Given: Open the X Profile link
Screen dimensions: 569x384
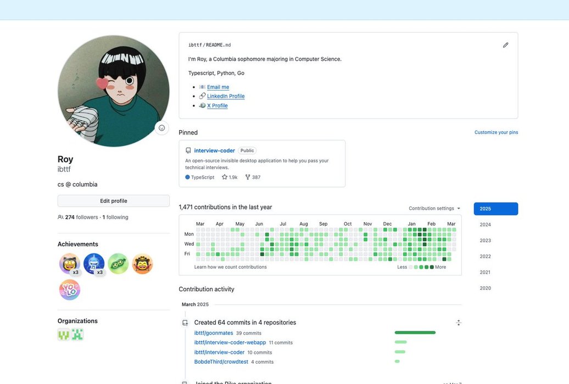Looking at the screenshot, I should click(217, 105).
